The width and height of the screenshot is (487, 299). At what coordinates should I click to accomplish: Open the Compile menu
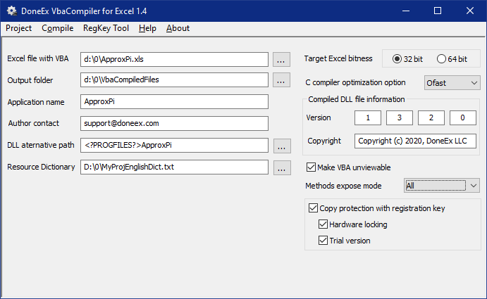coord(58,28)
